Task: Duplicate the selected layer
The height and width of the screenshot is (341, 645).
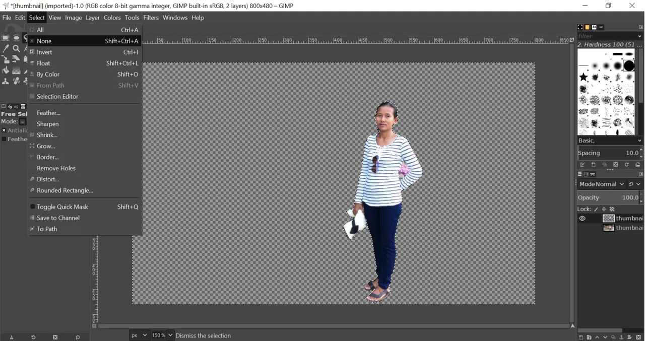Action: click(x=613, y=337)
